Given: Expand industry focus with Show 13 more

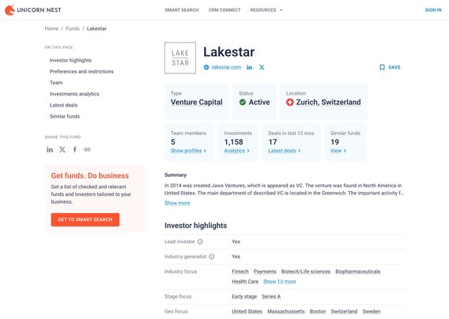Looking at the screenshot, I should click(280, 282).
